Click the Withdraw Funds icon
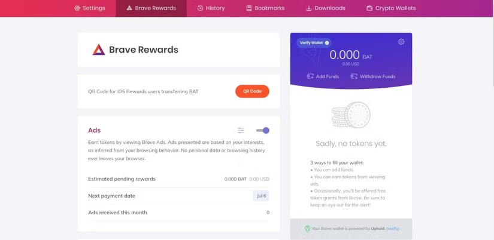 tap(354, 76)
